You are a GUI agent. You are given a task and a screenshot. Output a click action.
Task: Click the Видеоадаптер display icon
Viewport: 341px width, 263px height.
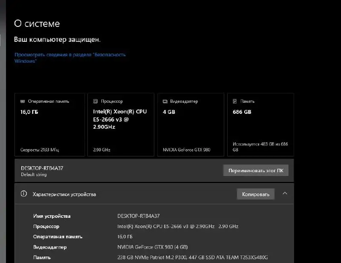pyautogui.click(x=165, y=101)
